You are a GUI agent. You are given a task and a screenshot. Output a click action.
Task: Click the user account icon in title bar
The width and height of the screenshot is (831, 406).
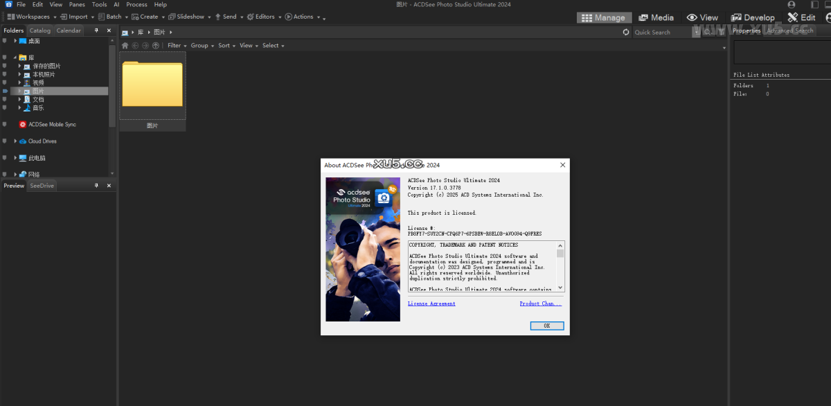pyautogui.click(x=792, y=5)
